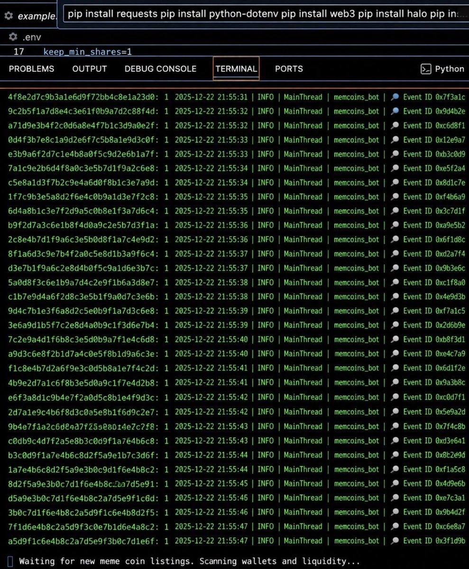Click the Python terminal profile label

(450, 69)
